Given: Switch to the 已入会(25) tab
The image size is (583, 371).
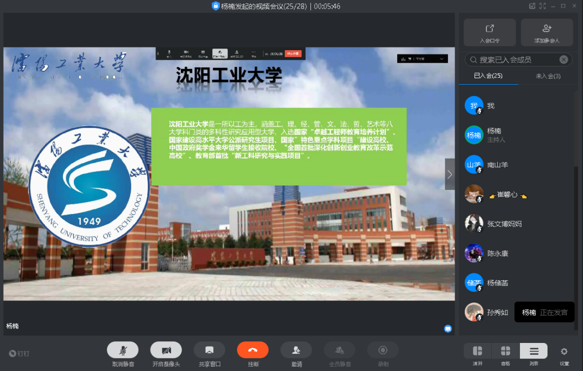Looking at the screenshot, I should click(x=488, y=75).
